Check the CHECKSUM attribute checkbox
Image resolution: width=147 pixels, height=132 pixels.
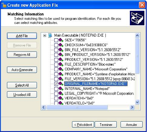56,45
